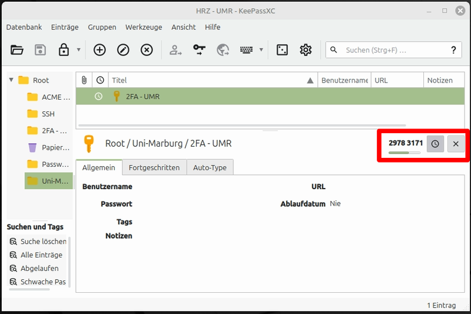Select the ACME group folder
Image resolution: width=471 pixels, height=314 pixels.
(x=49, y=97)
